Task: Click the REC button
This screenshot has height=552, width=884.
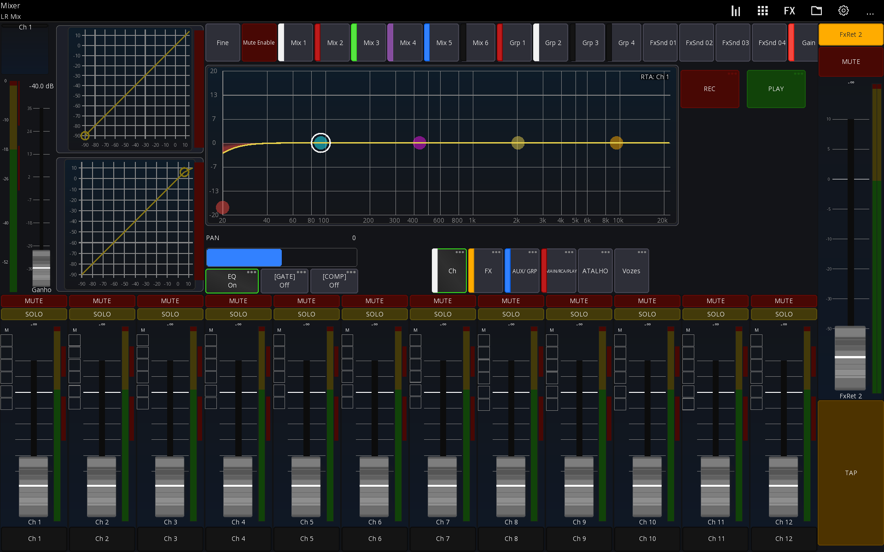Action: (x=710, y=89)
